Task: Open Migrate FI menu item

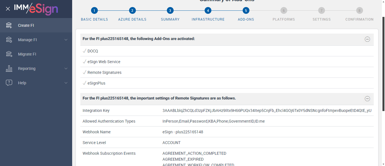Action: pos(36,54)
